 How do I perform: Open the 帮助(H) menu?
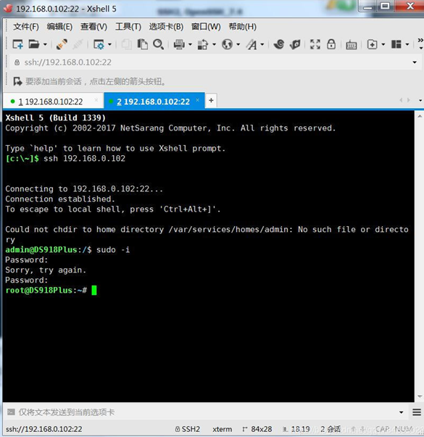point(243,27)
